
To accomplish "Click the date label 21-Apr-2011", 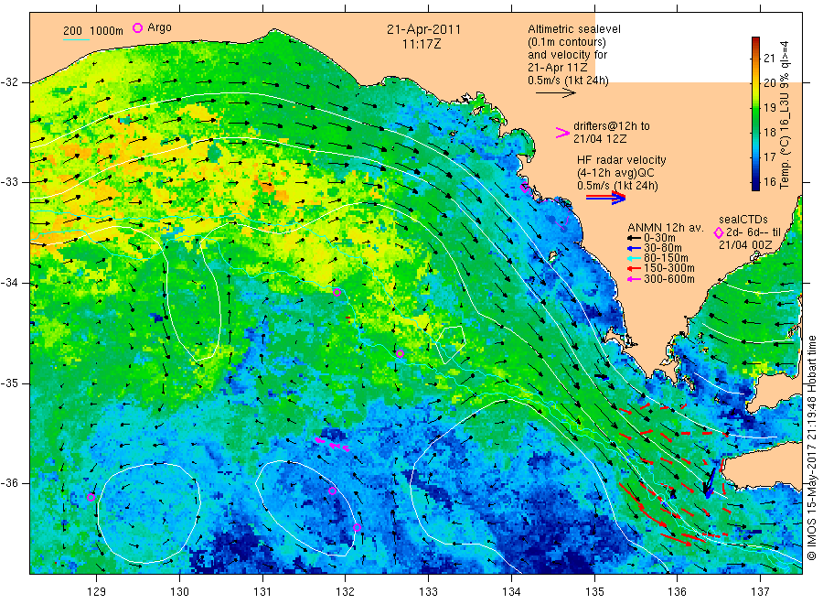I will (423, 29).
